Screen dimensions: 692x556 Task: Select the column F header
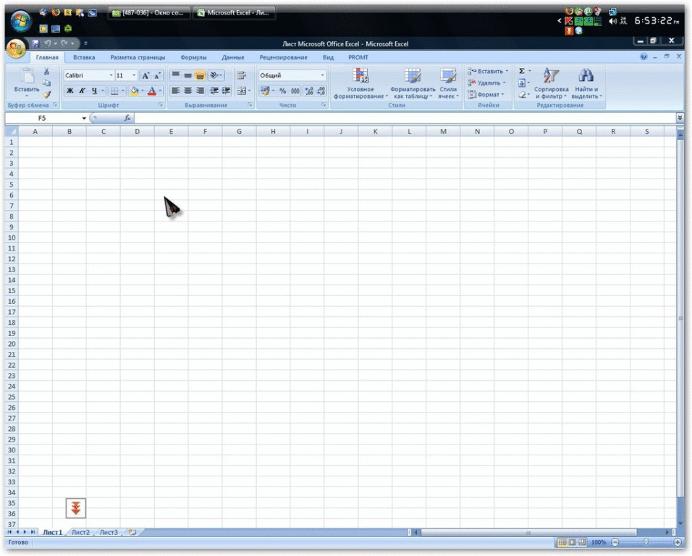205,132
